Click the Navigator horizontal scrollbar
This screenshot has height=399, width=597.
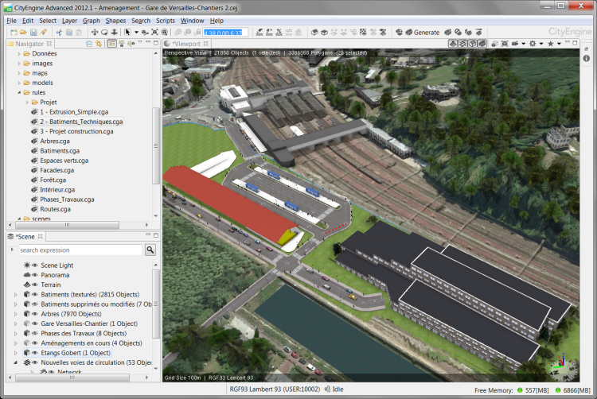click(67, 225)
